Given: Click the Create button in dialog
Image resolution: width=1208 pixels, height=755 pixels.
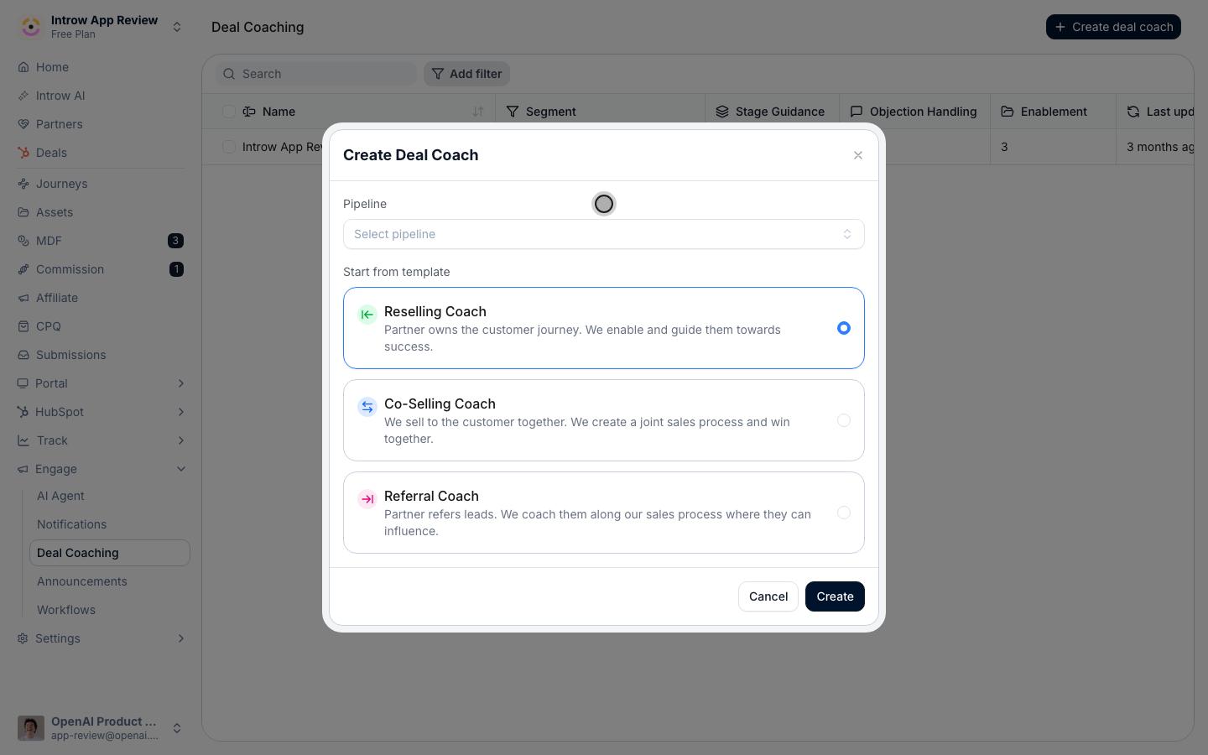Looking at the screenshot, I should click(835, 596).
